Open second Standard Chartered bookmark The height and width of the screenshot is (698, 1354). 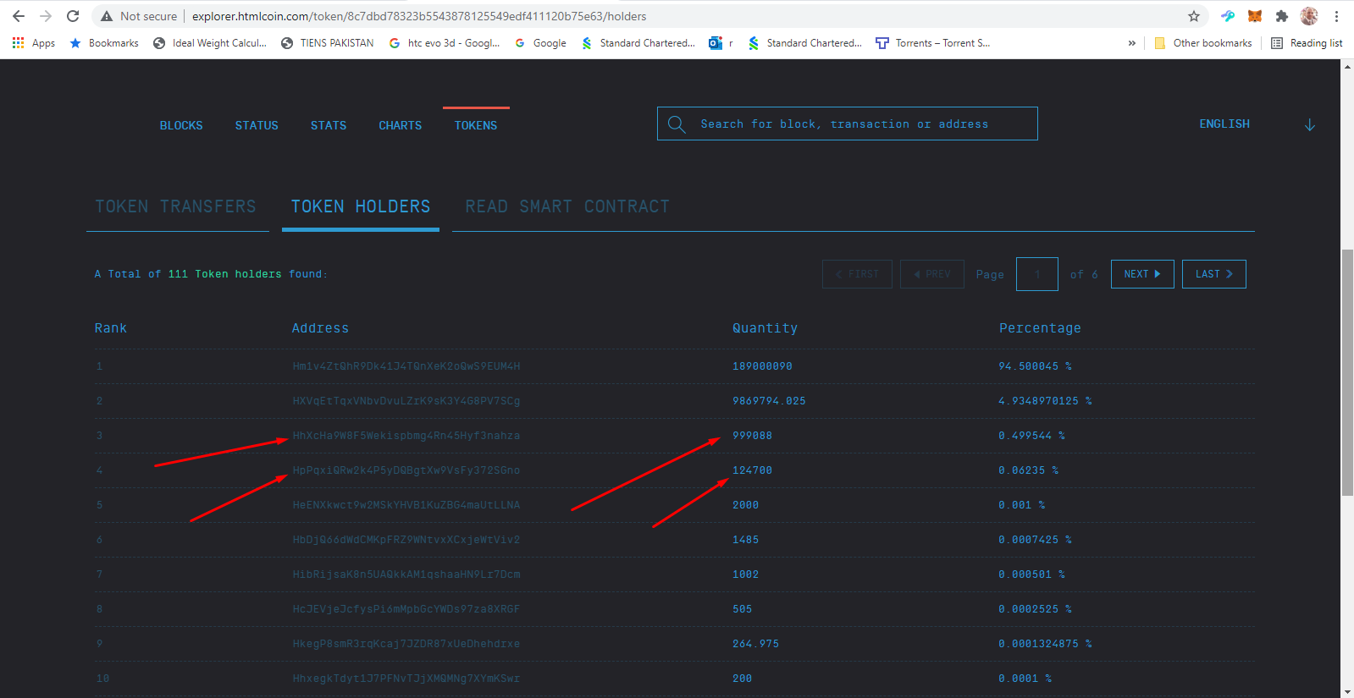[x=805, y=43]
